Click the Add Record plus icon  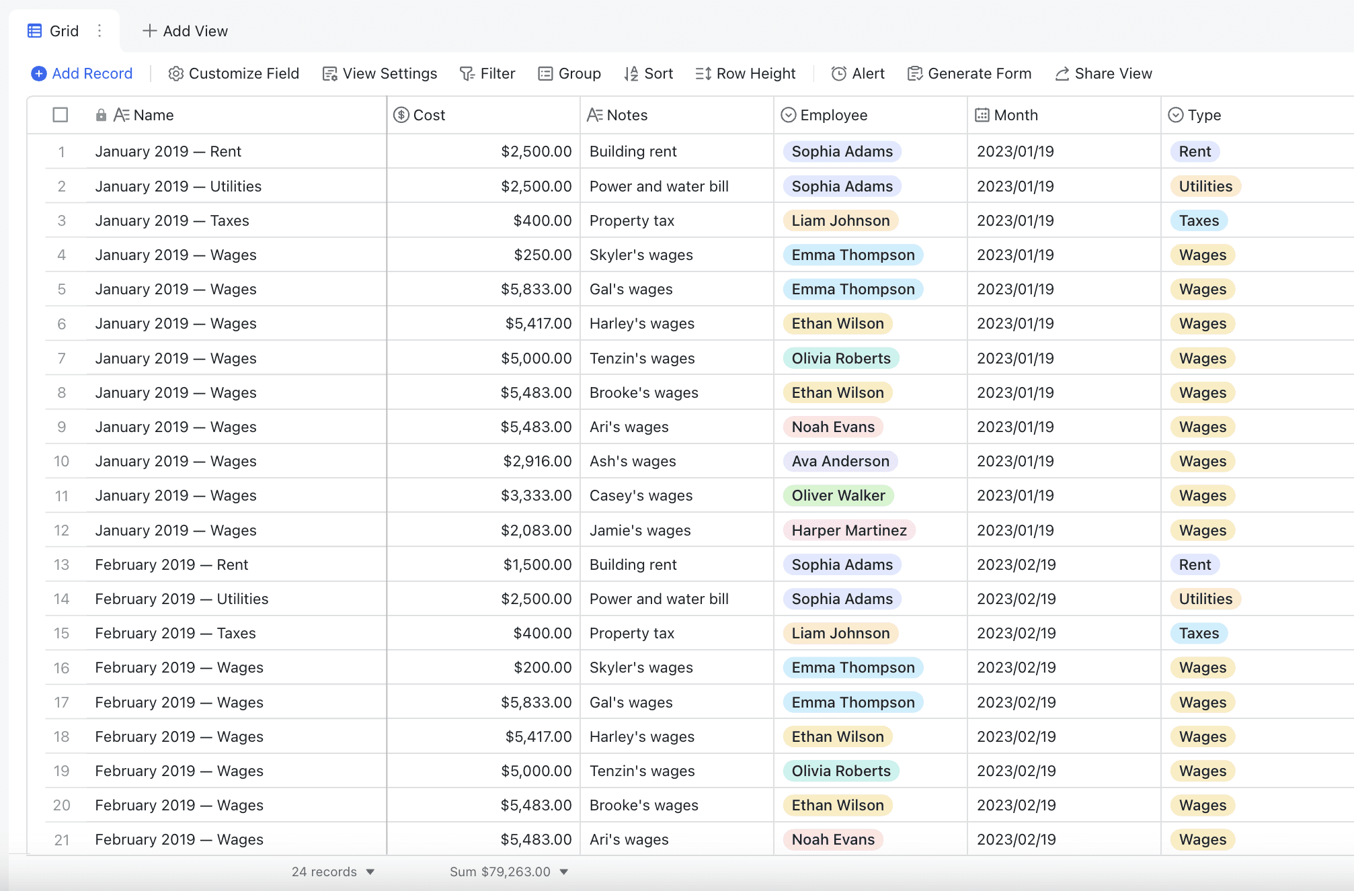coord(39,74)
